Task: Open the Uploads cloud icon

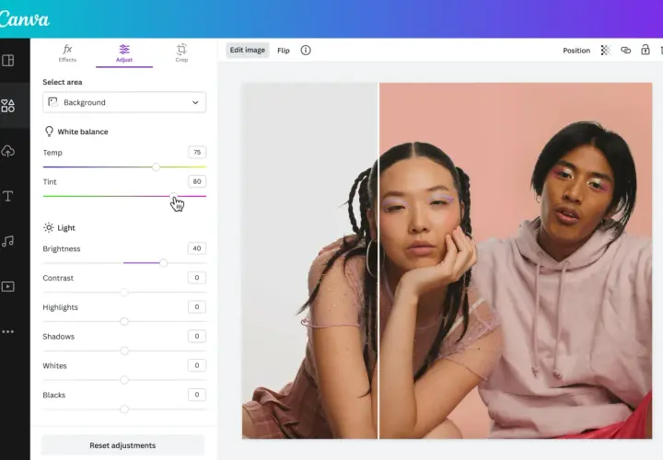Action: tap(7, 151)
